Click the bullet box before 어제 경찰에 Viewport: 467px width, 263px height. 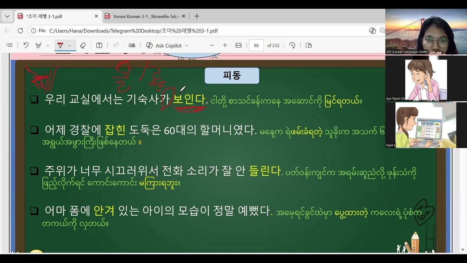(34, 130)
